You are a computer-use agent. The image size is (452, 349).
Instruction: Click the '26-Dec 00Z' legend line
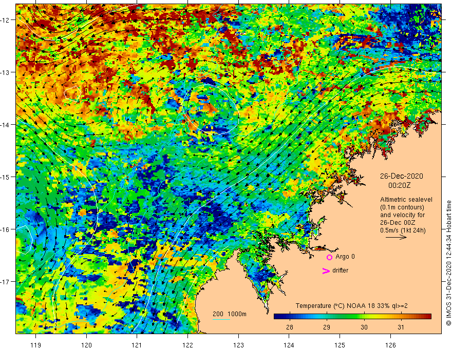coord(398,223)
